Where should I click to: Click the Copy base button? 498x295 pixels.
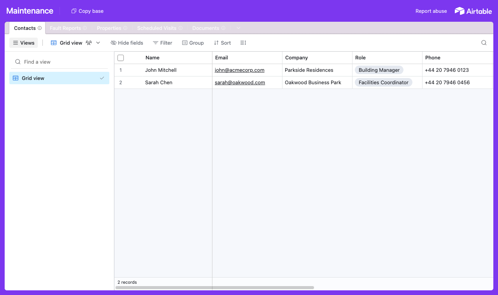[88, 11]
